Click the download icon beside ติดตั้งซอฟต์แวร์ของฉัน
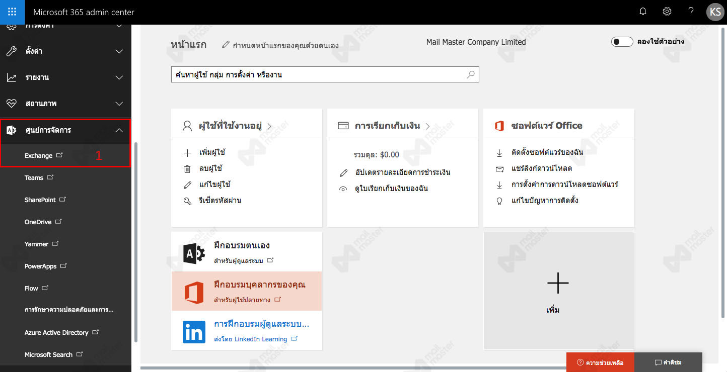727x372 pixels. (500, 152)
